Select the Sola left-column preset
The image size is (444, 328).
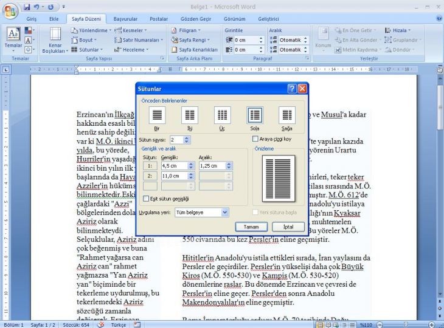[x=255, y=115]
